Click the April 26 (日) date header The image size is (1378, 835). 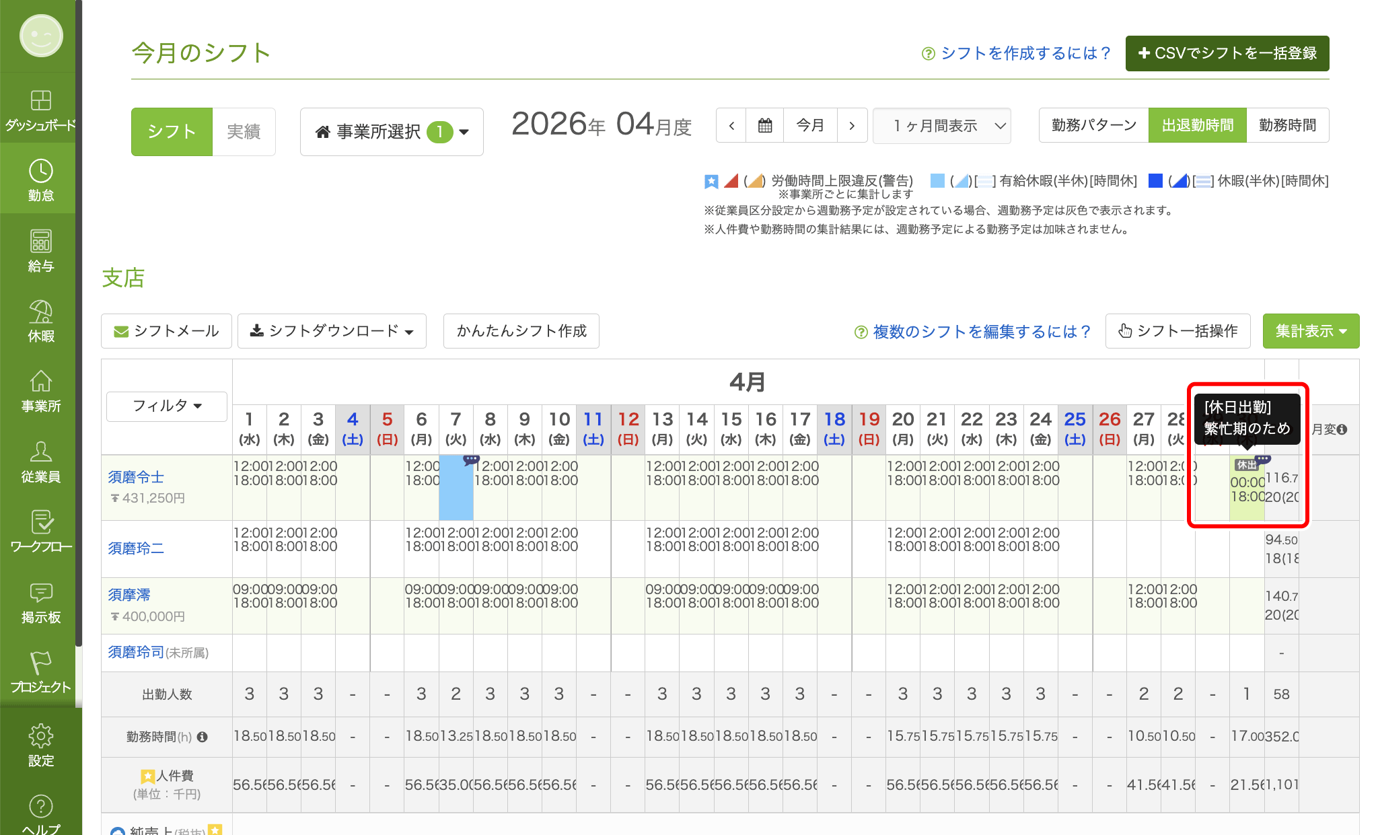(x=1110, y=429)
